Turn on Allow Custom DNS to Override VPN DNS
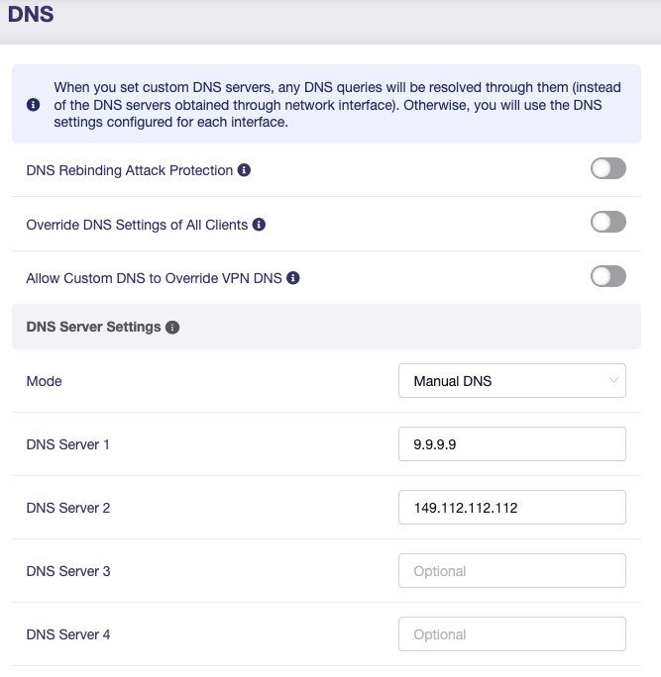 click(607, 277)
